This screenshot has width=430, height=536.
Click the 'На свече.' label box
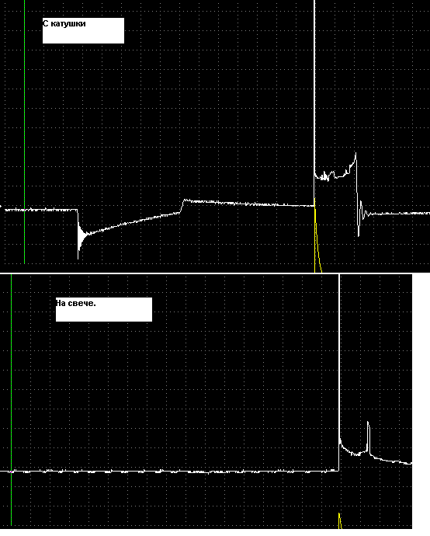click(104, 309)
